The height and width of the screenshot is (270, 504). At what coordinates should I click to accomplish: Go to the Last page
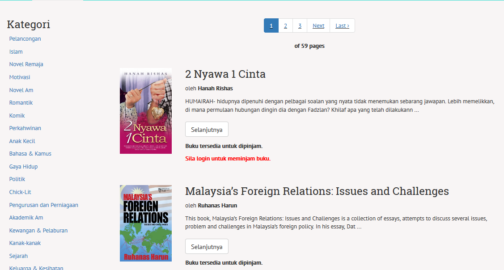point(342,26)
